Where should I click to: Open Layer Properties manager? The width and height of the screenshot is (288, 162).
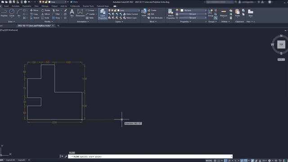coord(103,14)
